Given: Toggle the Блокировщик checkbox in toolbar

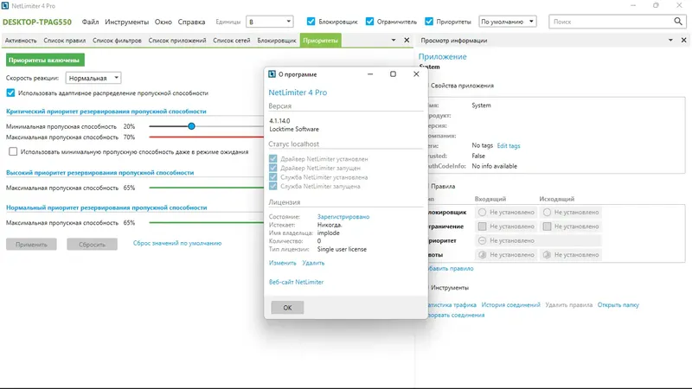Looking at the screenshot, I should tap(311, 21).
